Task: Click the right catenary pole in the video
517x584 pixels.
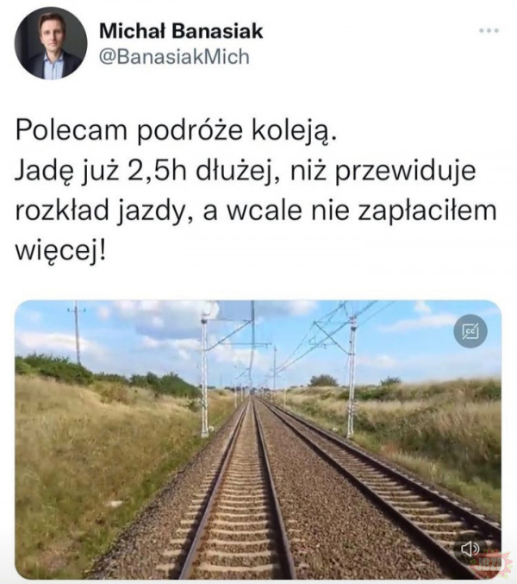Action: 352,376
